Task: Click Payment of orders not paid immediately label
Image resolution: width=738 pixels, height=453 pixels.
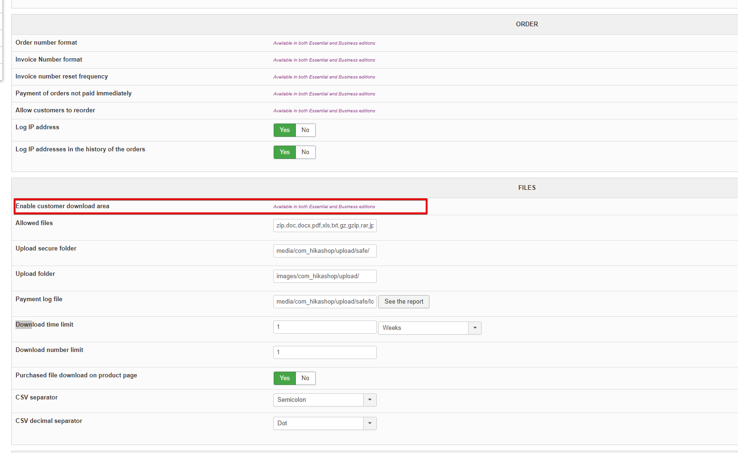Action: [73, 93]
